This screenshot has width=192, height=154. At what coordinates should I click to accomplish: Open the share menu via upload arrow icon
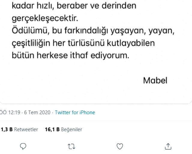168,146
